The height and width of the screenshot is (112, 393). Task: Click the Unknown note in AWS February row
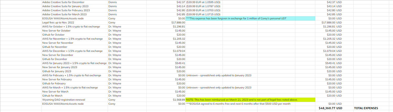click(x=219, y=75)
